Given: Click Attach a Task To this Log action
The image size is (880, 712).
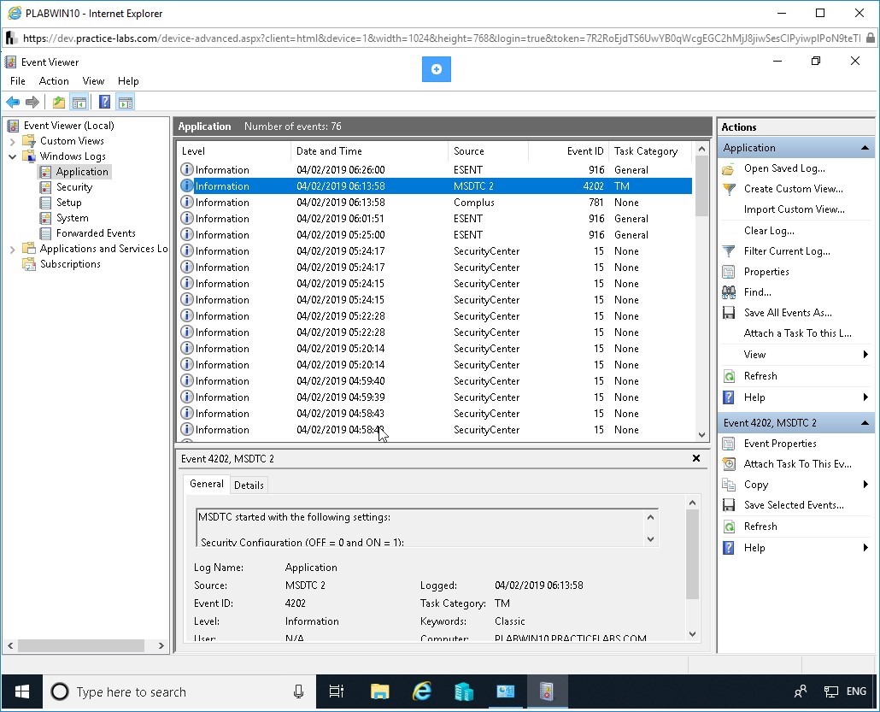Looking at the screenshot, I should [x=797, y=333].
